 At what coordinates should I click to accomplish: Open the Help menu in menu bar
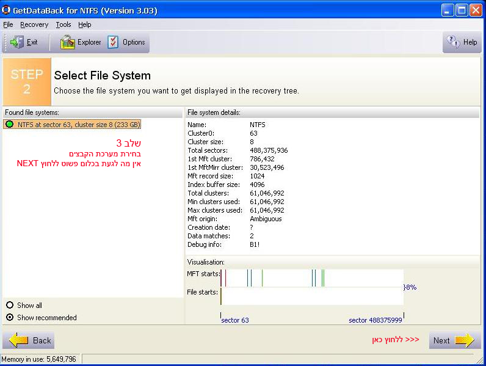coord(85,24)
